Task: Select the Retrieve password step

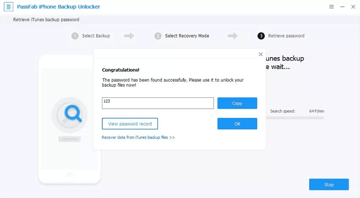Action: pyautogui.click(x=286, y=36)
